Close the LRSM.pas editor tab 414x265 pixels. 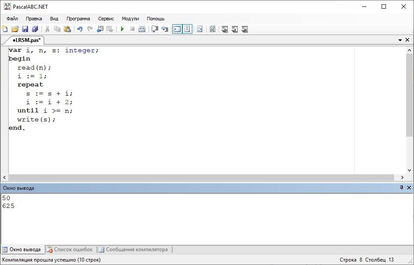(408, 40)
